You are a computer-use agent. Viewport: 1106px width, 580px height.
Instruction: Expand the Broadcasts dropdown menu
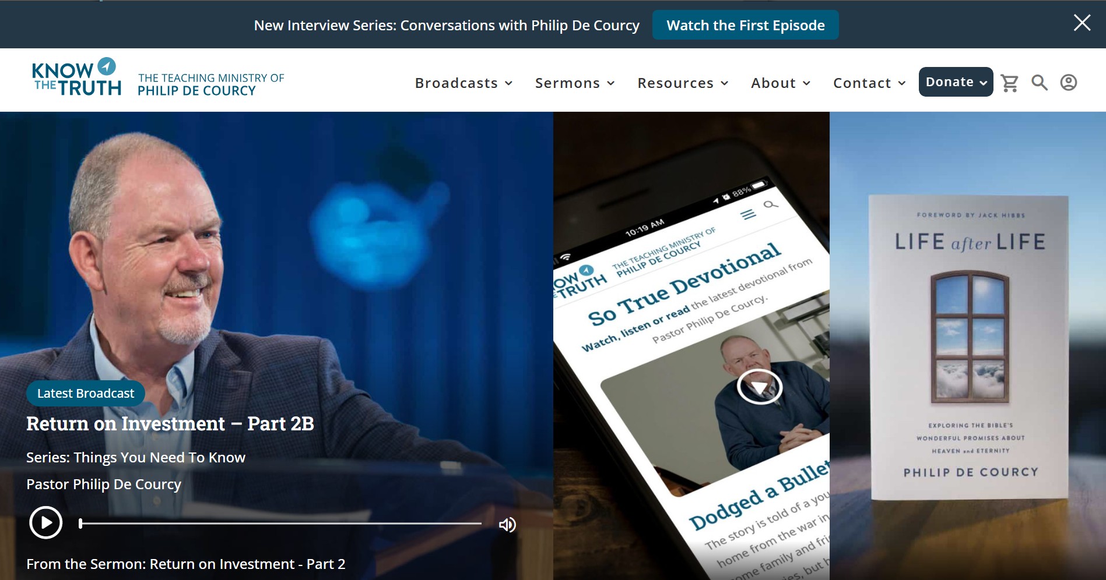point(464,83)
